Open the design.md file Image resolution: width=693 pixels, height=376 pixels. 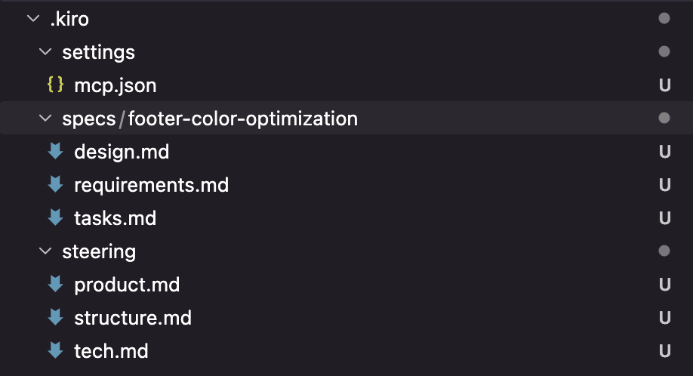click(122, 152)
